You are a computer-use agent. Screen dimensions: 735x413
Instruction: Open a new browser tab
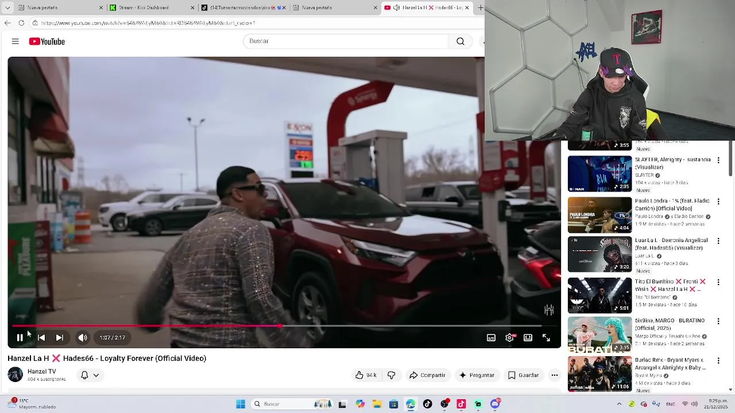(480, 7)
